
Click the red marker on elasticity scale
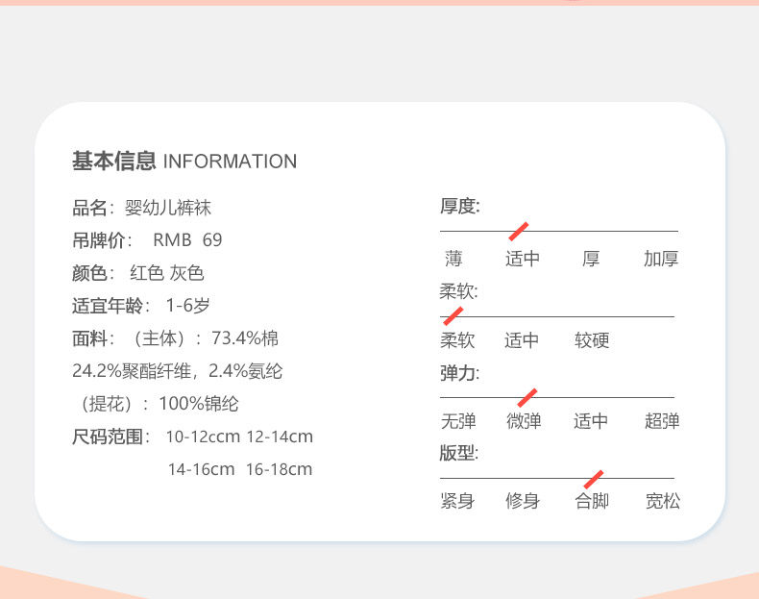click(x=527, y=397)
